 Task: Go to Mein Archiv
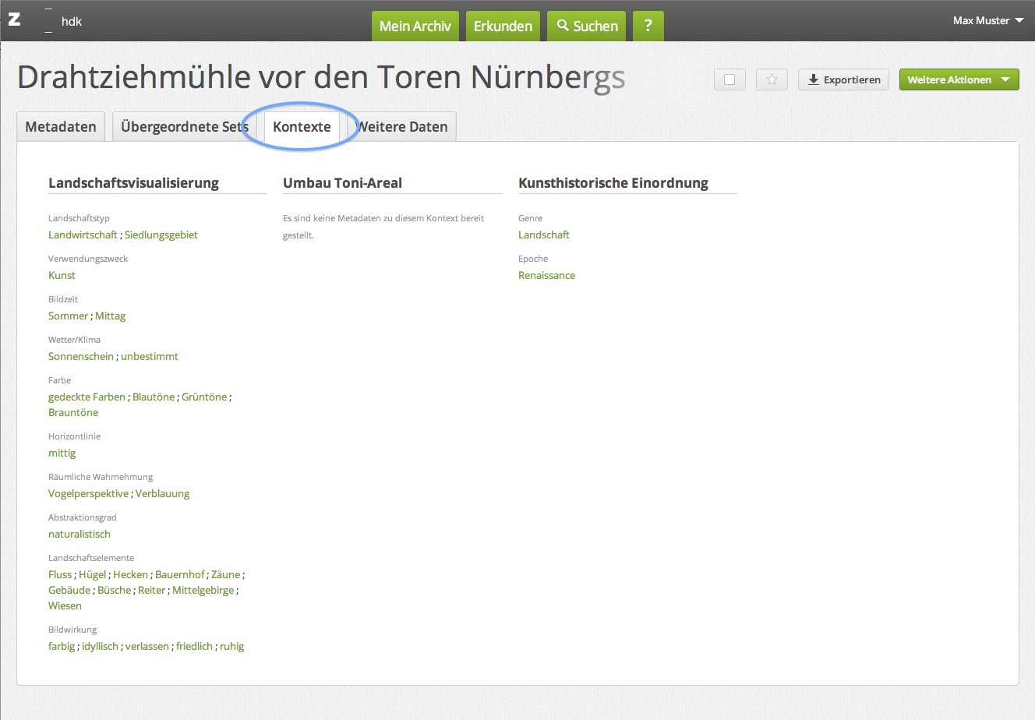tap(415, 26)
